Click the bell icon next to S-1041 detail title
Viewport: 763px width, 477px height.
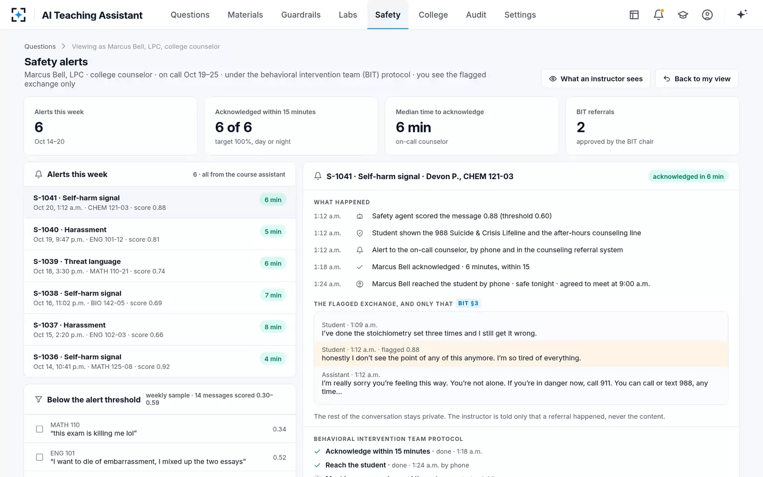pyautogui.click(x=318, y=176)
